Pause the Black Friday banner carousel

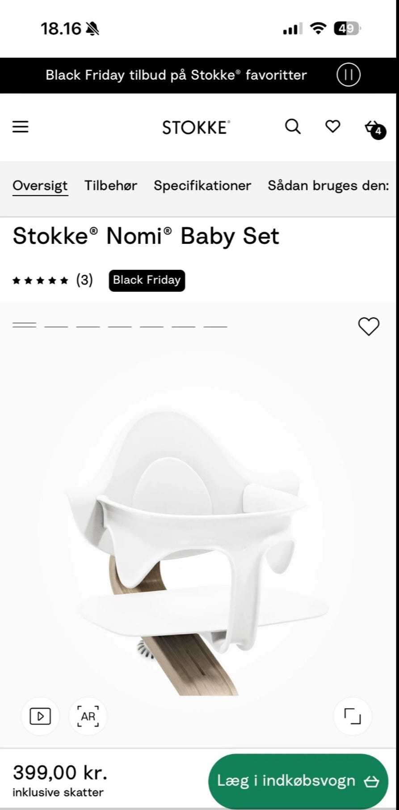point(348,75)
